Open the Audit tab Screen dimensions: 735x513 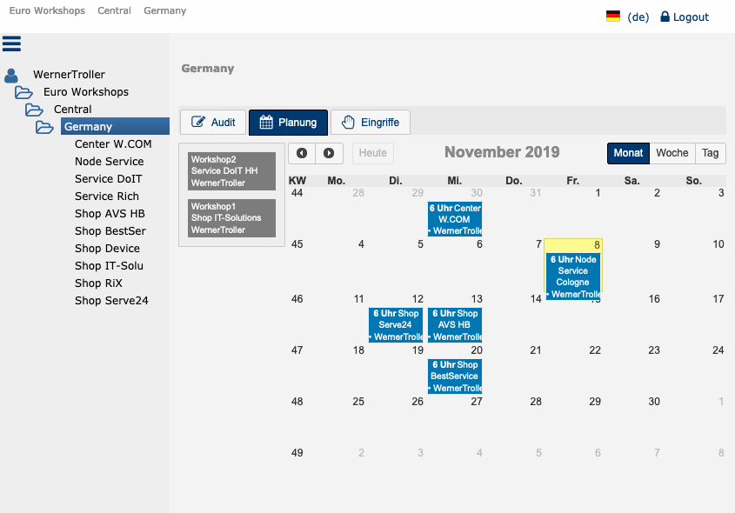tap(212, 123)
